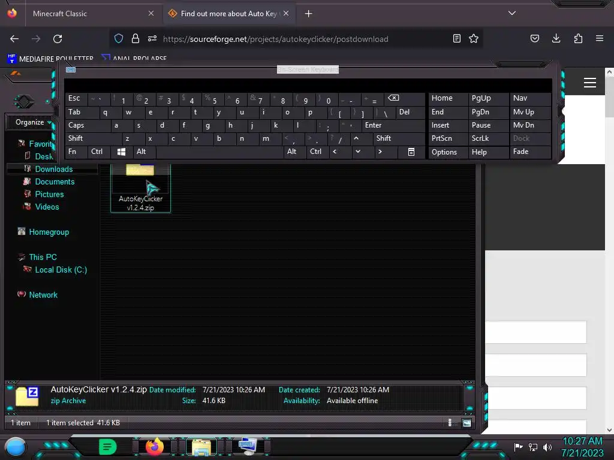This screenshot has width=614, height=460.
Task: Close the Minecraft Classic tab
Action: pos(151,13)
